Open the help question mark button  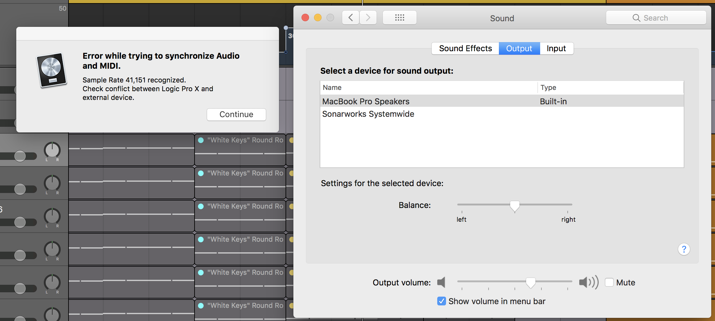tap(684, 249)
